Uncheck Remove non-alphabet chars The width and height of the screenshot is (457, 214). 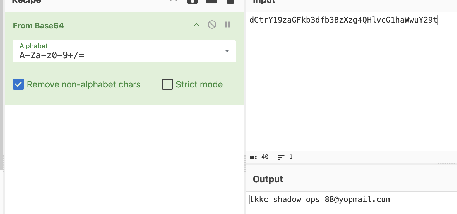(x=18, y=84)
